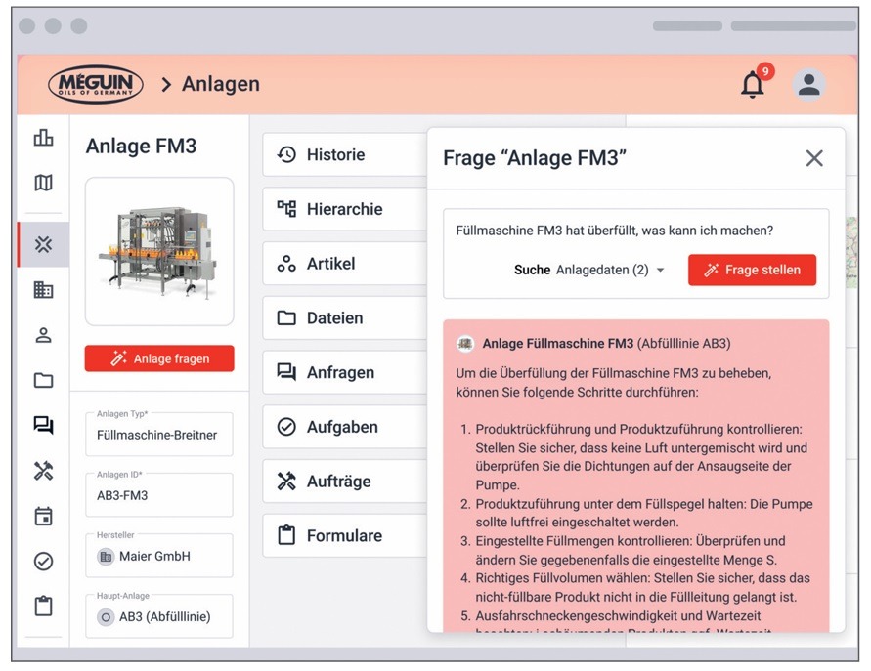The height and width of the screenshot is (671, 871).
Task: Open the folder icon in left sidebar
Action: [43, 380]
